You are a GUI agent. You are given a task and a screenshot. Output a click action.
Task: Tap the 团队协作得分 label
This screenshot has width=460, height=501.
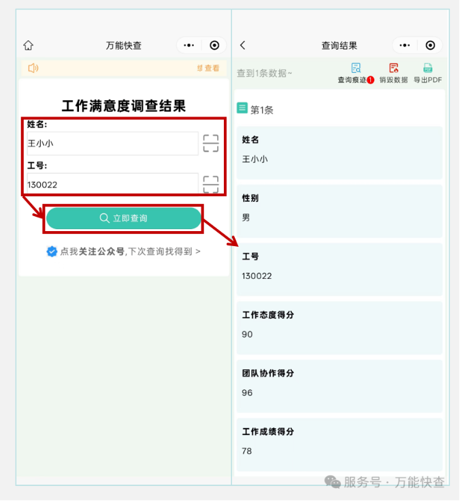click(x=268, y=374)
